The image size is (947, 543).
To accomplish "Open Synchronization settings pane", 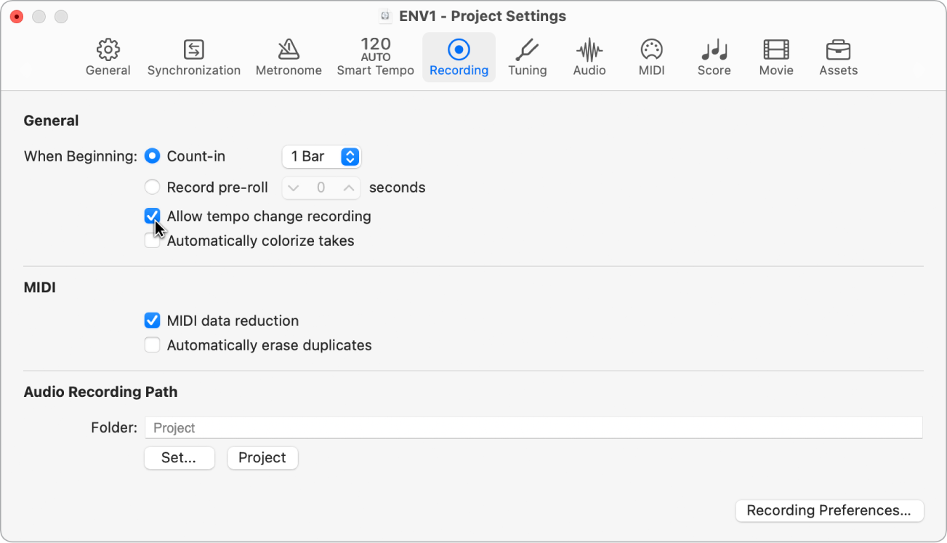I will (193, 57).
